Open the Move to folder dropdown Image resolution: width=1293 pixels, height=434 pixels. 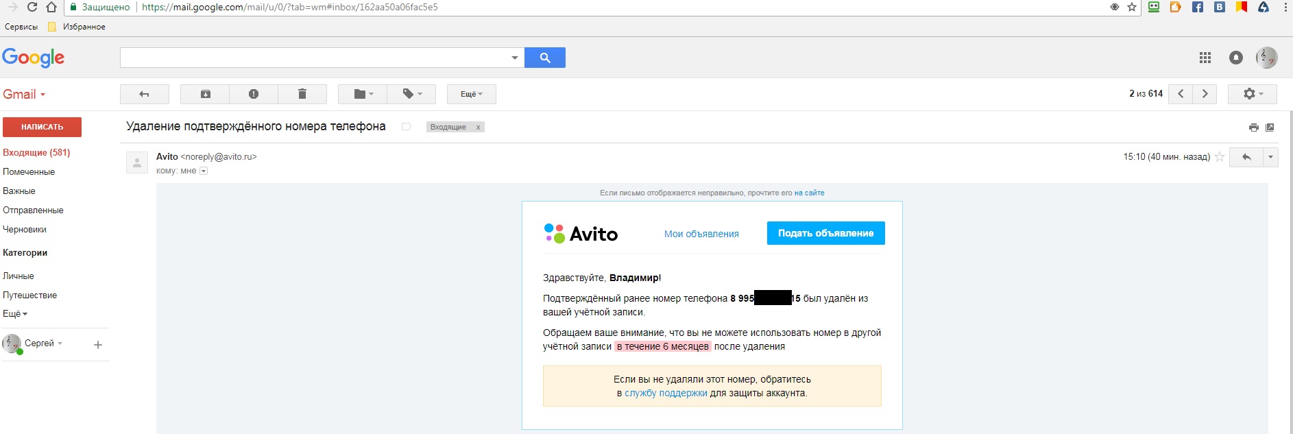(363, 94)
